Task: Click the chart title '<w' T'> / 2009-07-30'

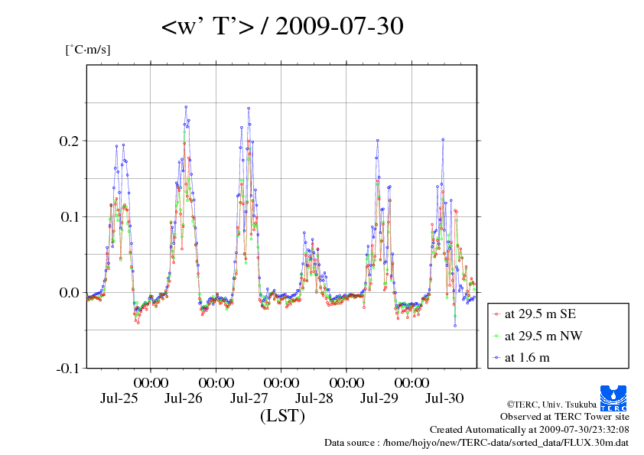Action: coord(282,26)
